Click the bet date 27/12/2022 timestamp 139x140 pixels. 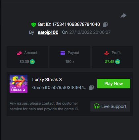[x=90, y=32]
